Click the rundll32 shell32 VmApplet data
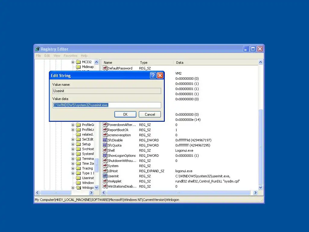The width and height of the screenshot is (309, 232). (208, 181)
